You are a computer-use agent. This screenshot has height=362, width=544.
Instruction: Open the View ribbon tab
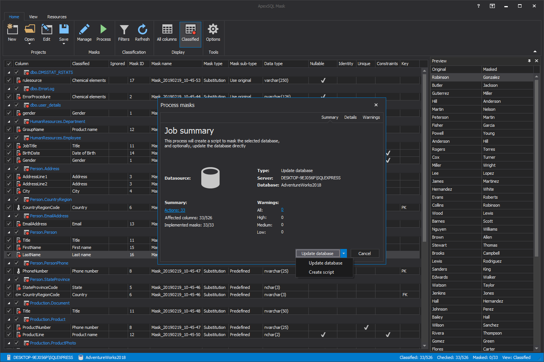(x=33, y=17)
